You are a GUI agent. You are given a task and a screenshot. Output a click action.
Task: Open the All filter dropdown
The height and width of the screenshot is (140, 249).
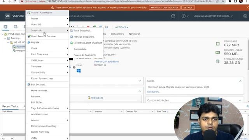(x=7, y=138)
